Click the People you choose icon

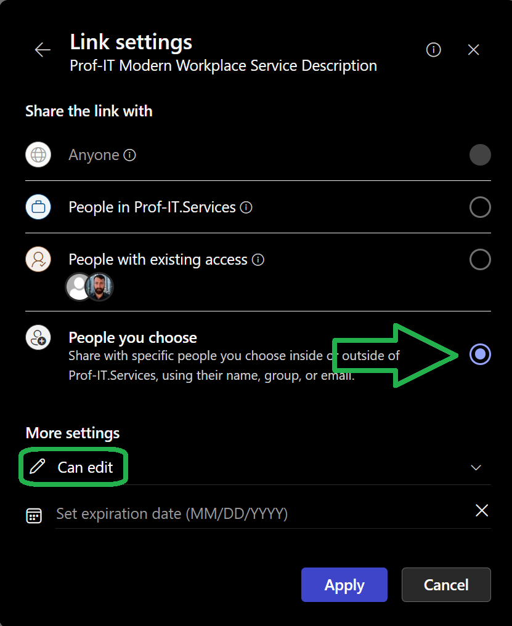pyautogui.click(x=38, y=338)
